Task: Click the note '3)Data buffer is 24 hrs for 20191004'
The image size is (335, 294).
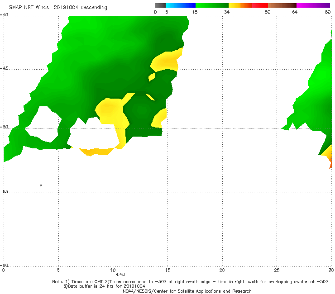Action: [104, 286]
